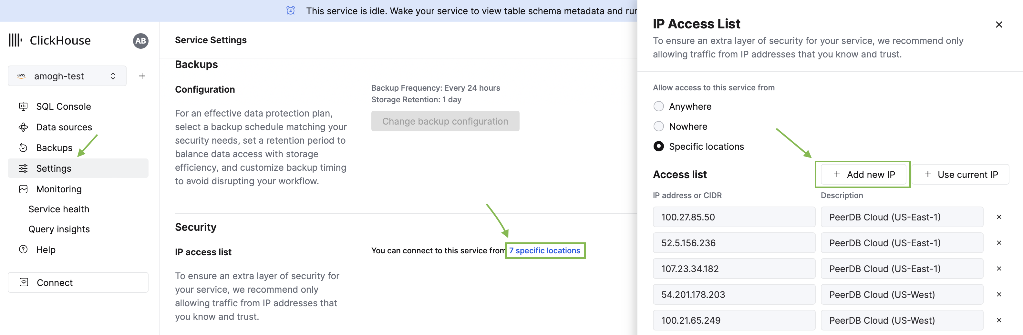Click the Data sources icon
Screen dimensions: 1023x335
(x=24, y=127)
